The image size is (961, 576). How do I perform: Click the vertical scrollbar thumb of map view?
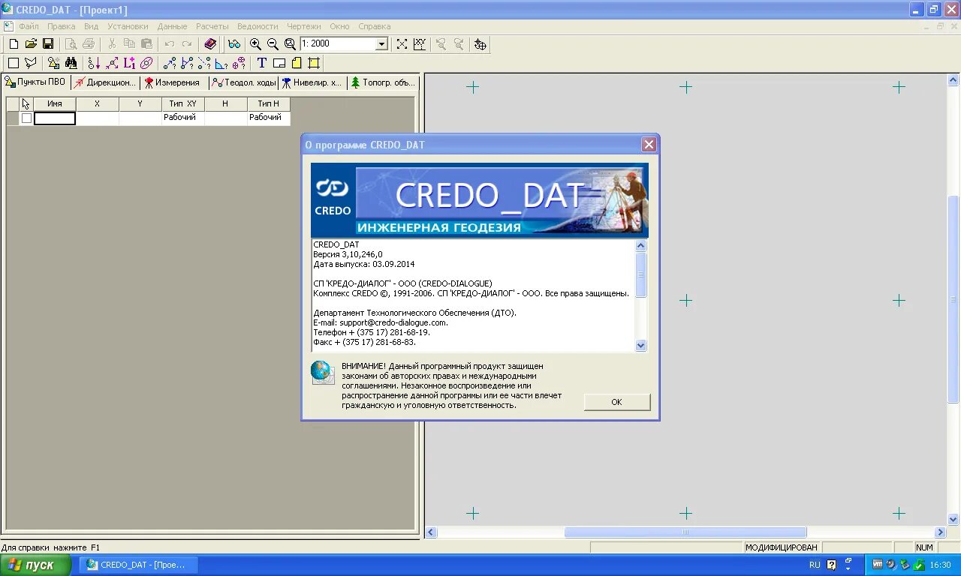pos(953,299)
